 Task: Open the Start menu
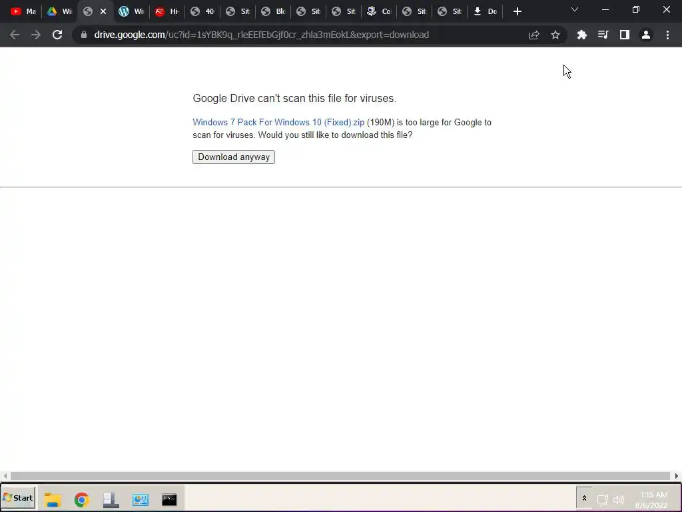click(18, 498)
